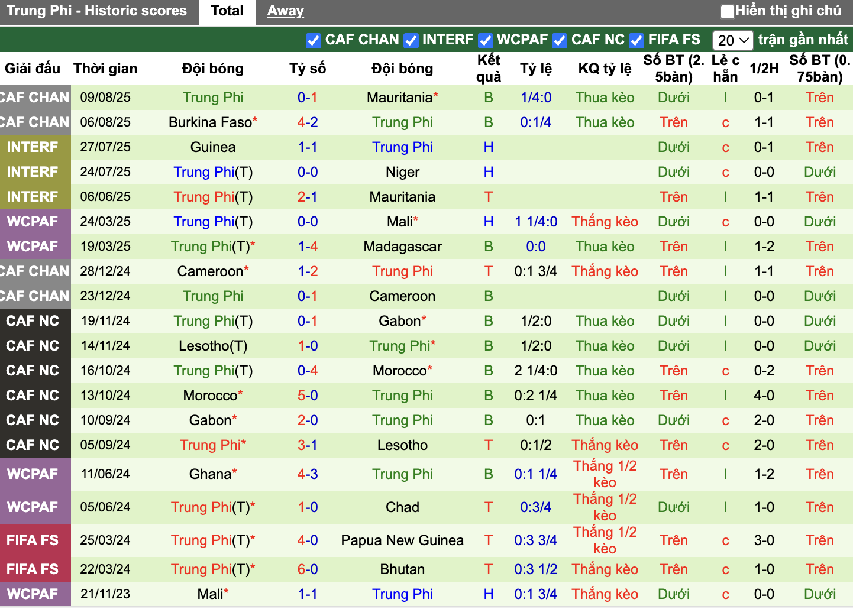Open Bhutan team link
This screenshot has height=609, width=853.
coord(402,569)
